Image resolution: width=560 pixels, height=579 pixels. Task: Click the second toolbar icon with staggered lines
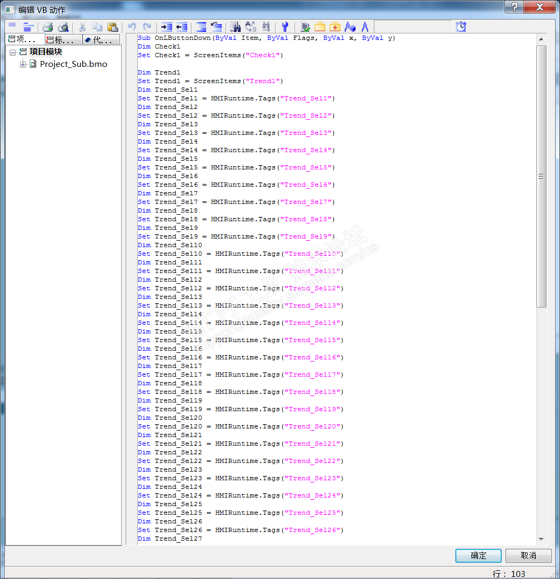(x=28, y=26)
